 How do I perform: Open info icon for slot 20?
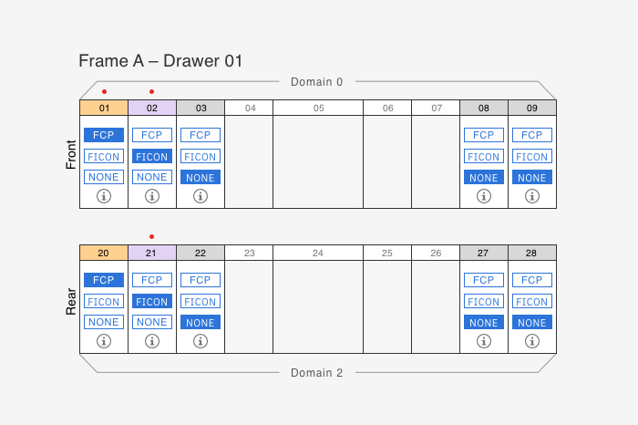coord(104,341)
